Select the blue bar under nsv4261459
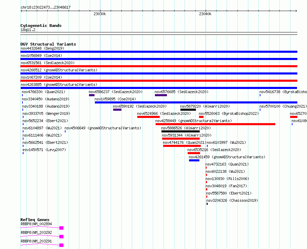 194,160
